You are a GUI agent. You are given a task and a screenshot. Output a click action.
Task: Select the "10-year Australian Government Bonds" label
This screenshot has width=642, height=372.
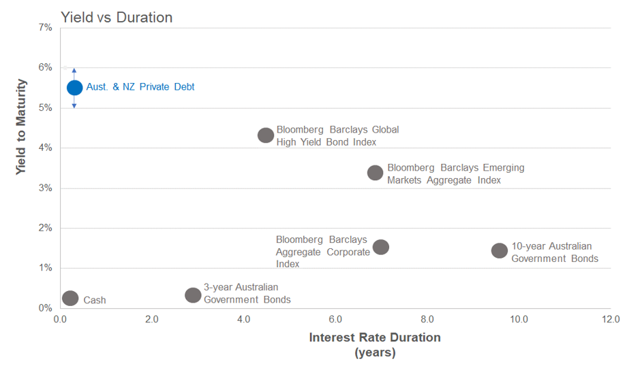pos(554,252)
